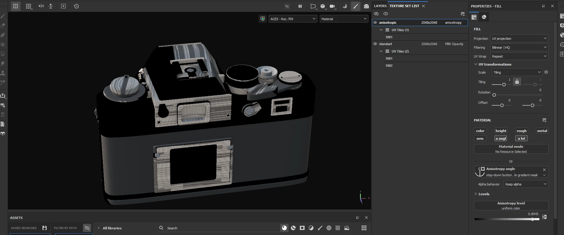This screenshot has width=564, height=235.
Task: Select UV tile 1002 under standart
Action: pos(389,66)
